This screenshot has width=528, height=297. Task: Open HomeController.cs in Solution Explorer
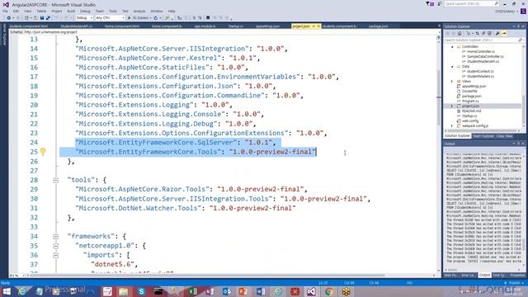[480, 51]
